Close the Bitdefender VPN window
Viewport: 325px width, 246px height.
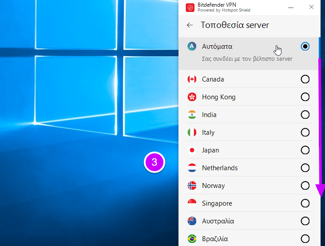tap(311, 7)
